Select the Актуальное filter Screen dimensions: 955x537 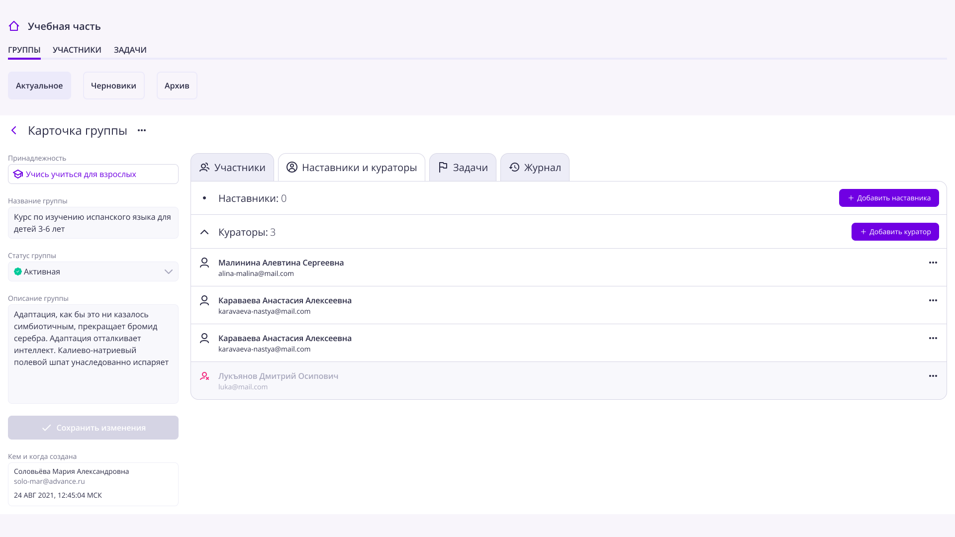[x=39, y=86]
